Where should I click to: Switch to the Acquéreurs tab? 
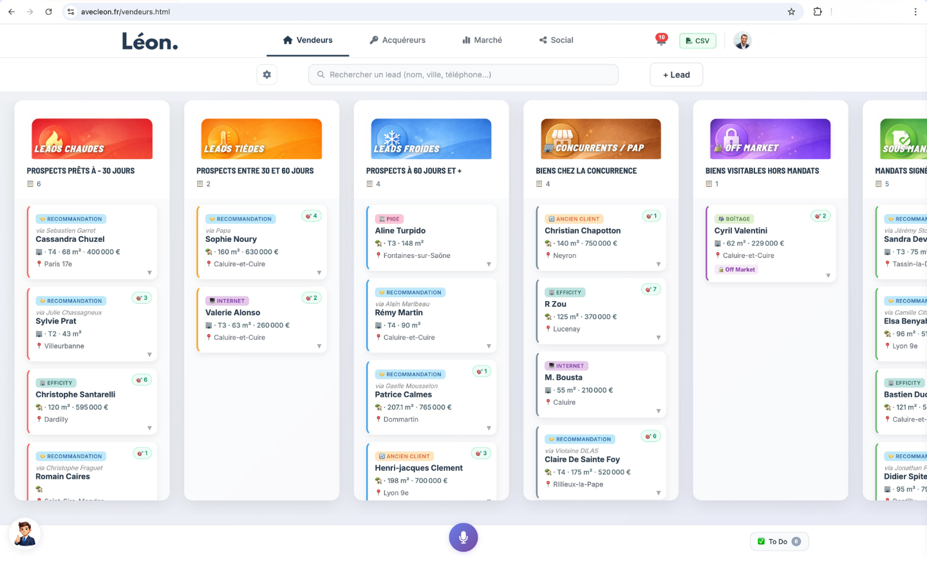pos(397,40)
